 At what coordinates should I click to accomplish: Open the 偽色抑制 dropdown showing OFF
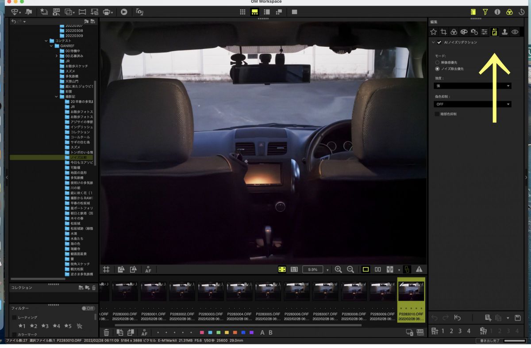pyautogui.click(x=472, y=104)
